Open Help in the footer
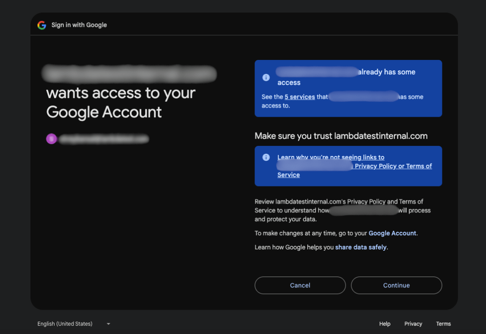The width and height of the screenshot is (486, 334). [x=385, y=324]
